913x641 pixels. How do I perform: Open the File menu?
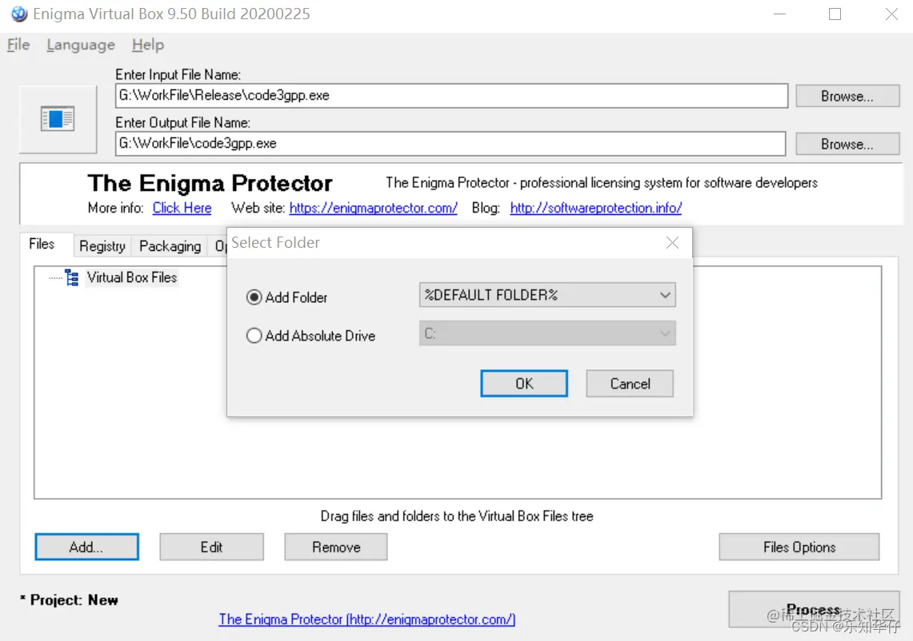coord(18,45)
